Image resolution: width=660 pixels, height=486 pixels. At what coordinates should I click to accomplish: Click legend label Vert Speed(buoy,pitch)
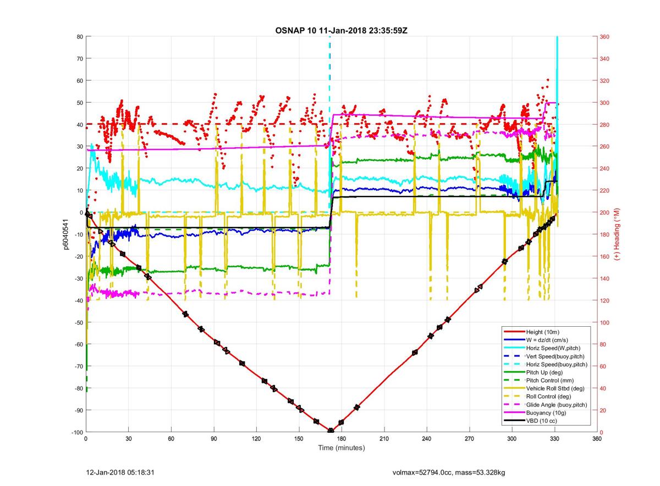556,356
